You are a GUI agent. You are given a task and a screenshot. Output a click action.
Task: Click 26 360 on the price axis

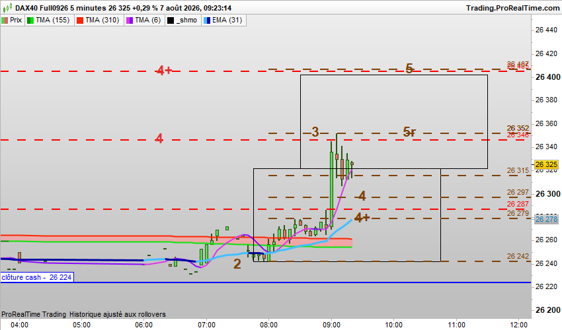click(546, 123)
